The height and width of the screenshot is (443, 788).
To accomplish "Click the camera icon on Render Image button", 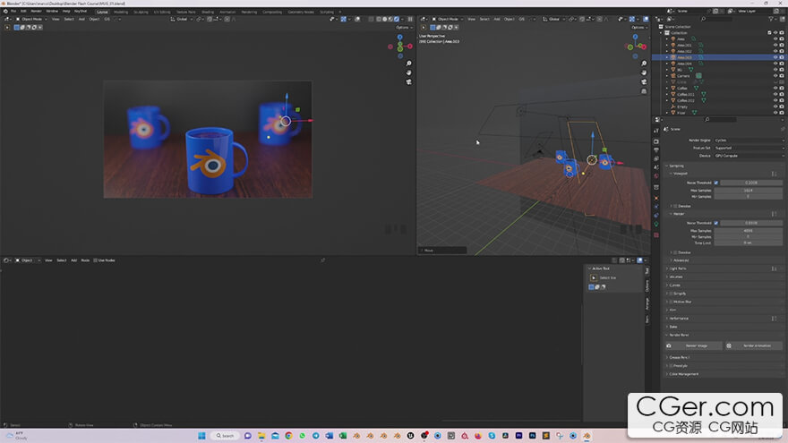I will [x=669, y=345].
